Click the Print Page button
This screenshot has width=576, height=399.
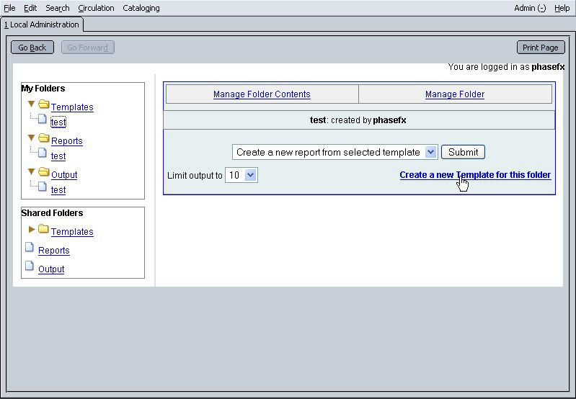click(x=540, y=48)
